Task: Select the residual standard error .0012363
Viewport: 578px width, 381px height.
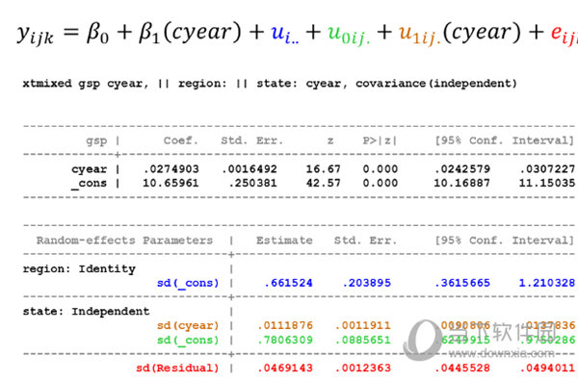Action: (x=363, y=368)
